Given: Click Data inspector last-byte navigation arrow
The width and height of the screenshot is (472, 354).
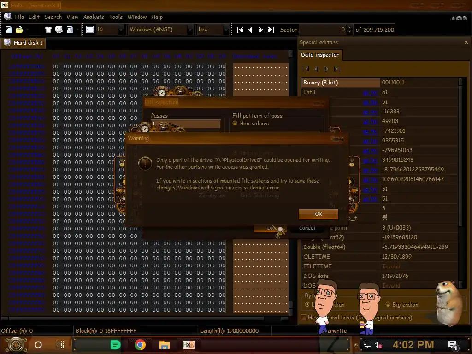Looking at the screenshot, I should (x=337, y=69).
